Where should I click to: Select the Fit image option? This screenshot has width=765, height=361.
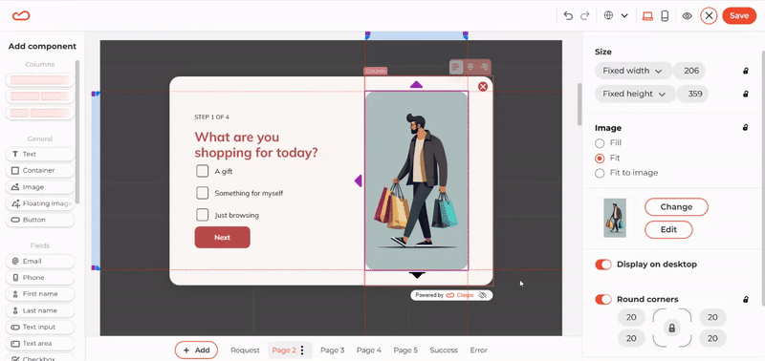coord(600,159)
